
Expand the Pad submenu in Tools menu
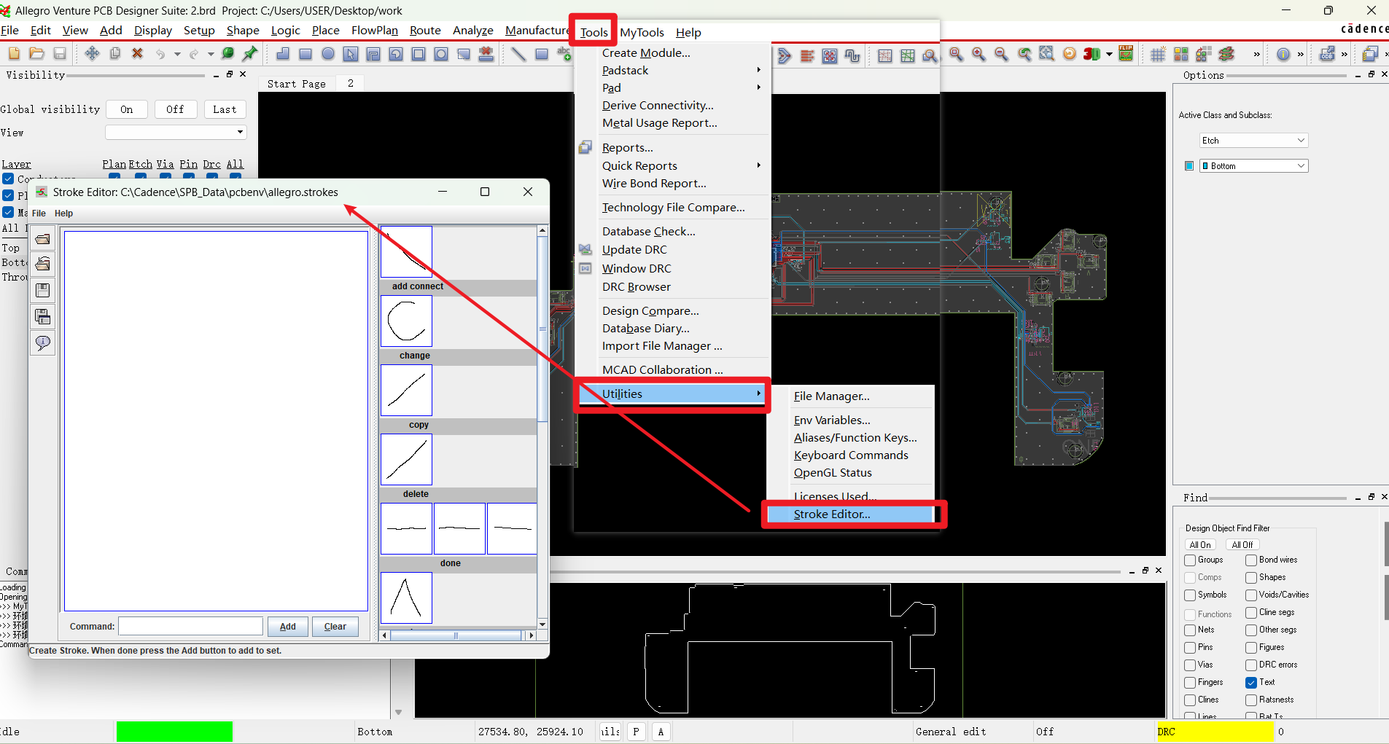click(681, 87)
